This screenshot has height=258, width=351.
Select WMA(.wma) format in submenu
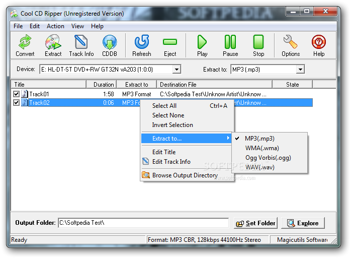point(270,148)
